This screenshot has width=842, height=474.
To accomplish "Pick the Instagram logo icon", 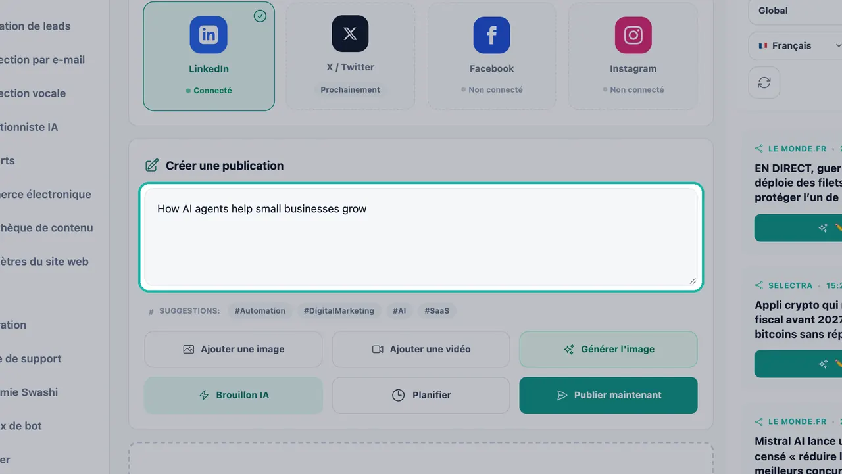I will pyautogui.click(x=633, y=35).
